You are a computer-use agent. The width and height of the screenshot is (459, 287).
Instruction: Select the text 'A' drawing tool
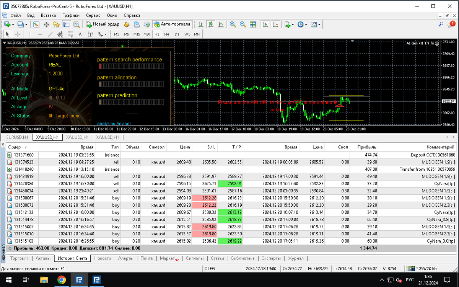(80, 34)
